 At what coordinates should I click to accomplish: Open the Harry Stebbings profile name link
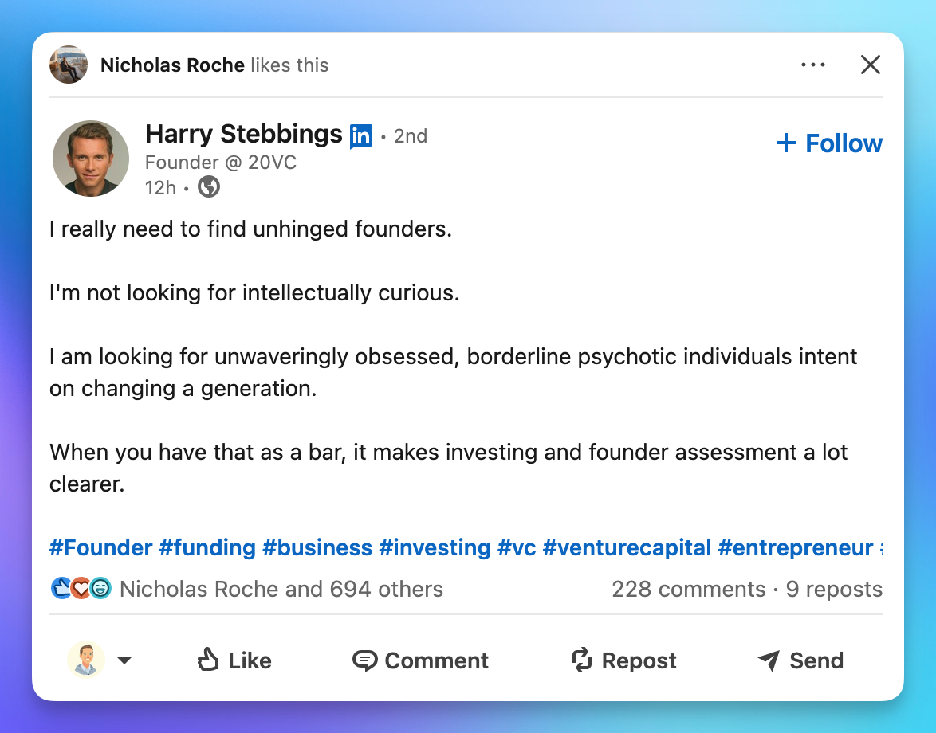click(244, 135)
